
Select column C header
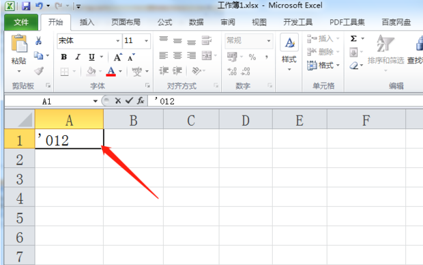click(191, 120)
